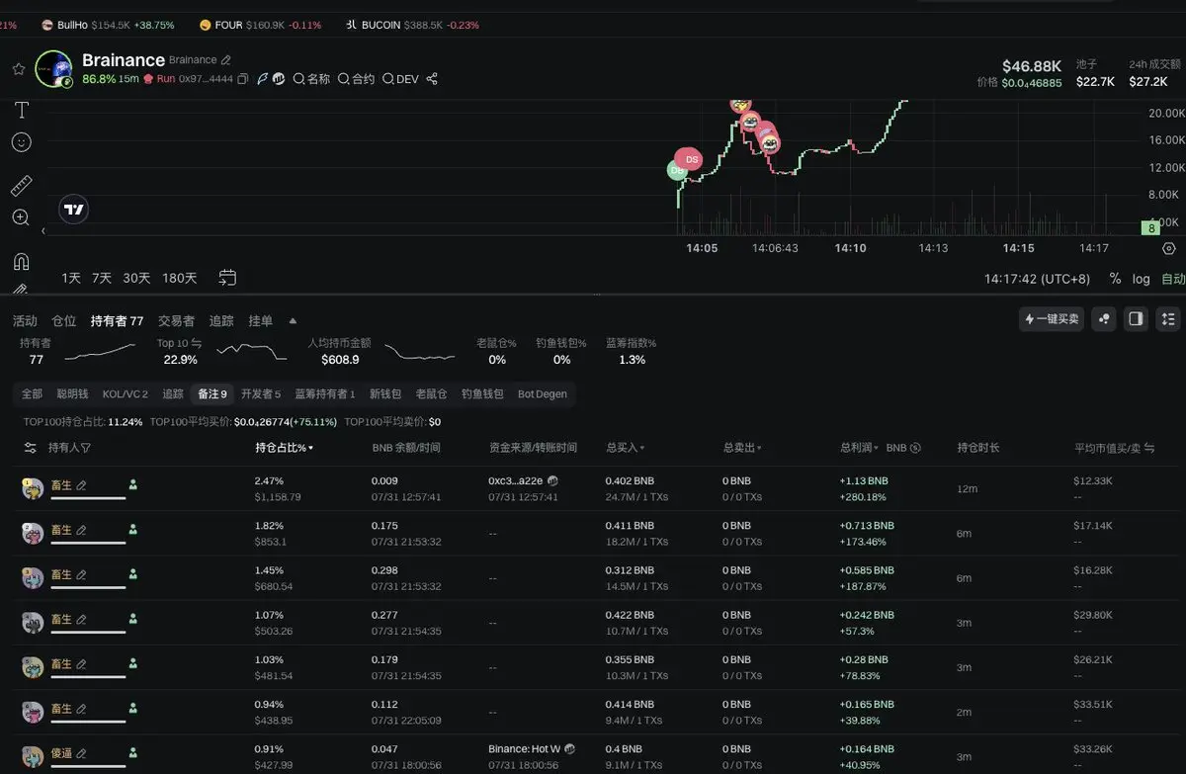Follow the 2.47% holder wallet
Screen dimensions: 1186x774
click(x=133, y=484)
